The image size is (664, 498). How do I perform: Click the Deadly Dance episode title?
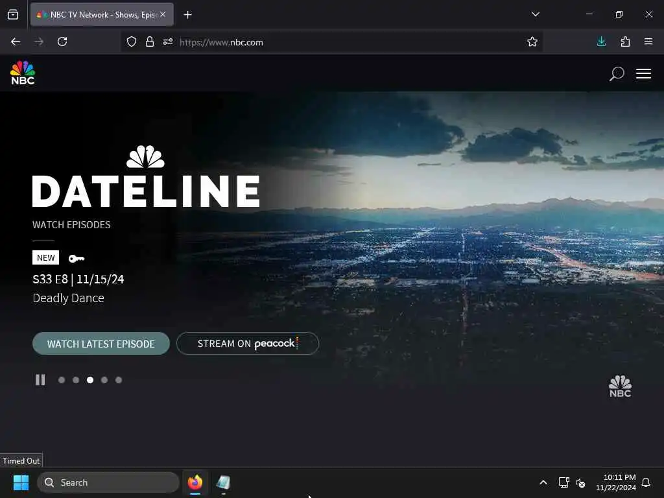68,298
